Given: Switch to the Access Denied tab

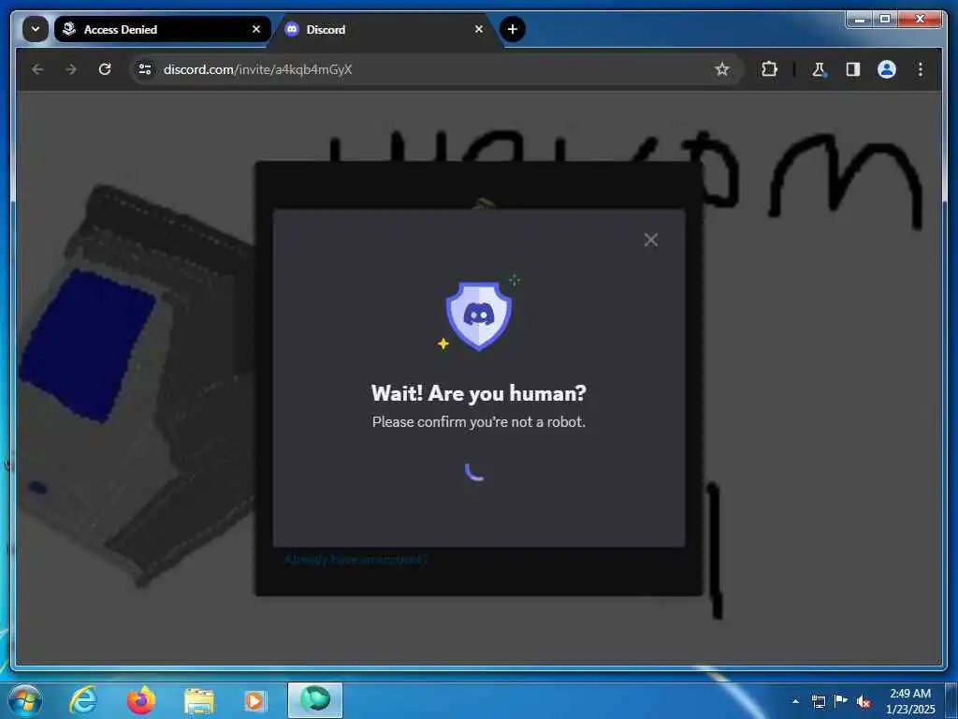Looking at the screenshot, I should tap(163, 29).
